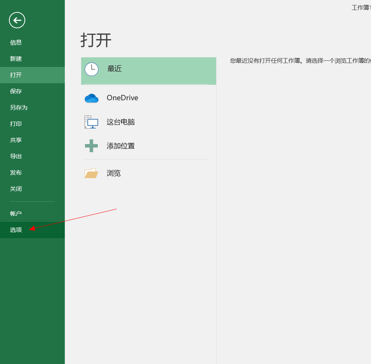Image resolution: width=371 pixels, height=364 pixels.
Task: Go to the 打印 (Print) page
Action: (x=16, y=124)
